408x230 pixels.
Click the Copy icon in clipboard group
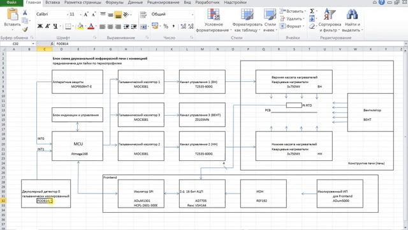pyautogui.click(x=25, y=20)
